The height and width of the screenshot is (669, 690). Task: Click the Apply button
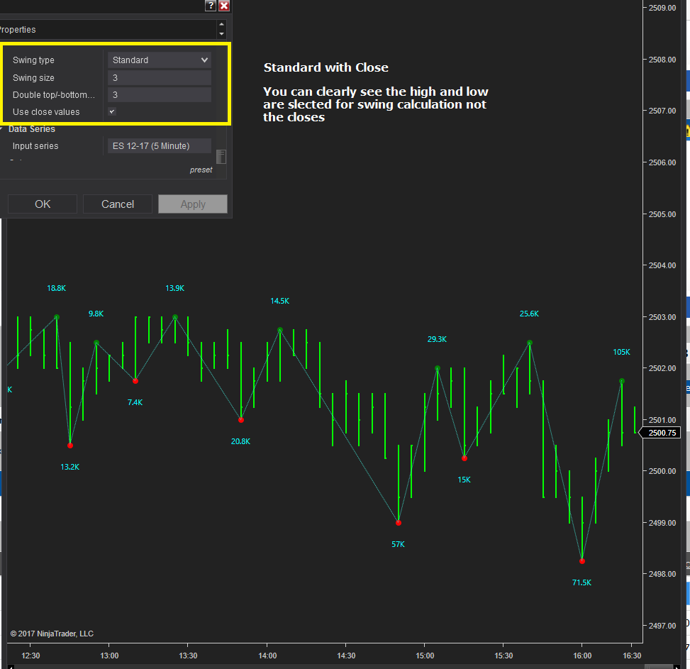tap(193, 204)
